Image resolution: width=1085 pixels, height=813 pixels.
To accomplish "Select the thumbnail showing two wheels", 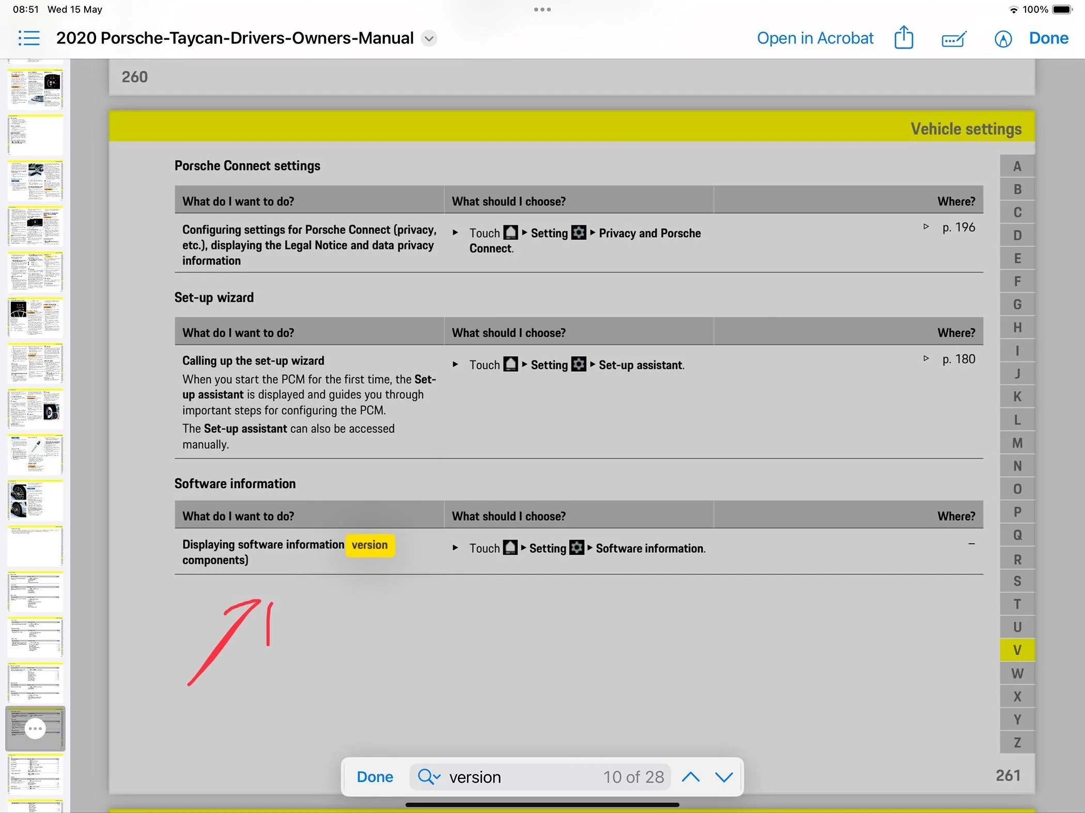I will 35,500.
